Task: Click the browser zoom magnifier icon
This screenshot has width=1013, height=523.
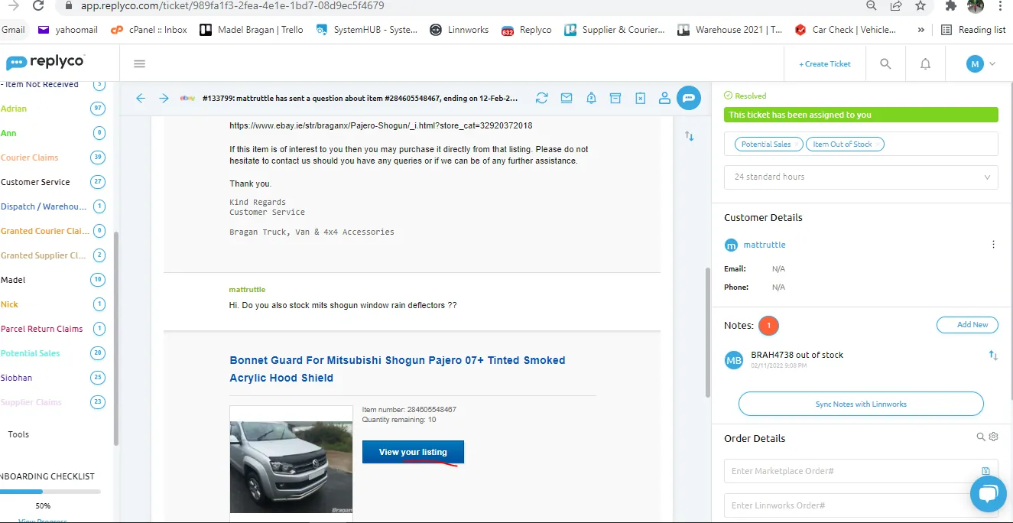Action: [x=872, y=5]
